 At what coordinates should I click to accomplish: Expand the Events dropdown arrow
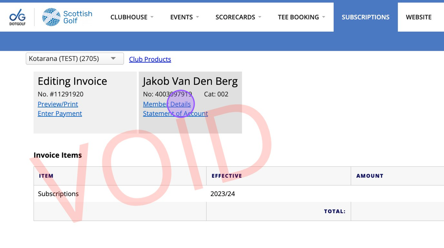197,17
